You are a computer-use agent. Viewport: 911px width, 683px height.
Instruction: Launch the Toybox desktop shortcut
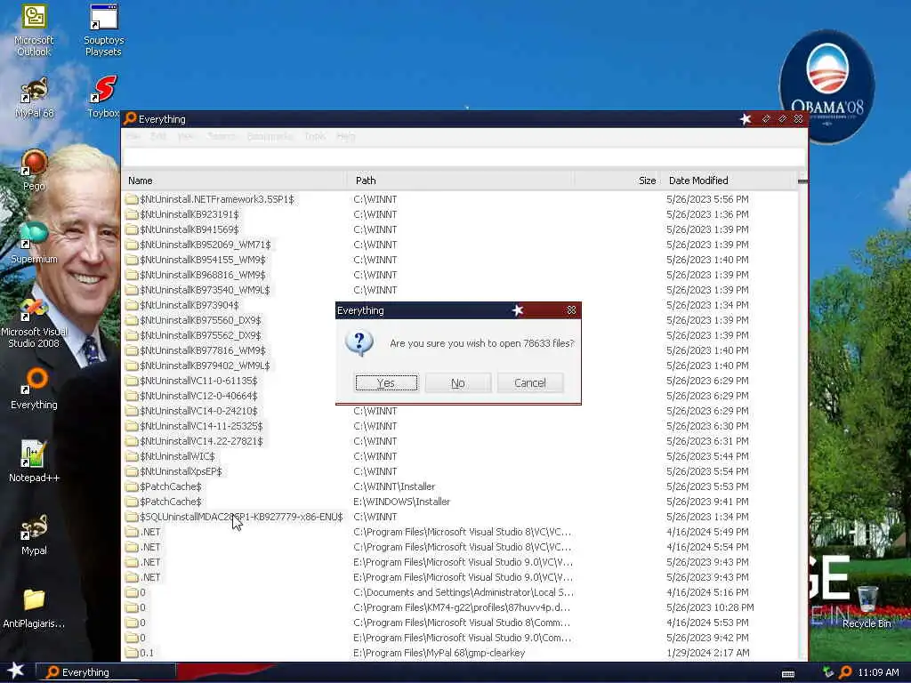click(x=103, y=96)
